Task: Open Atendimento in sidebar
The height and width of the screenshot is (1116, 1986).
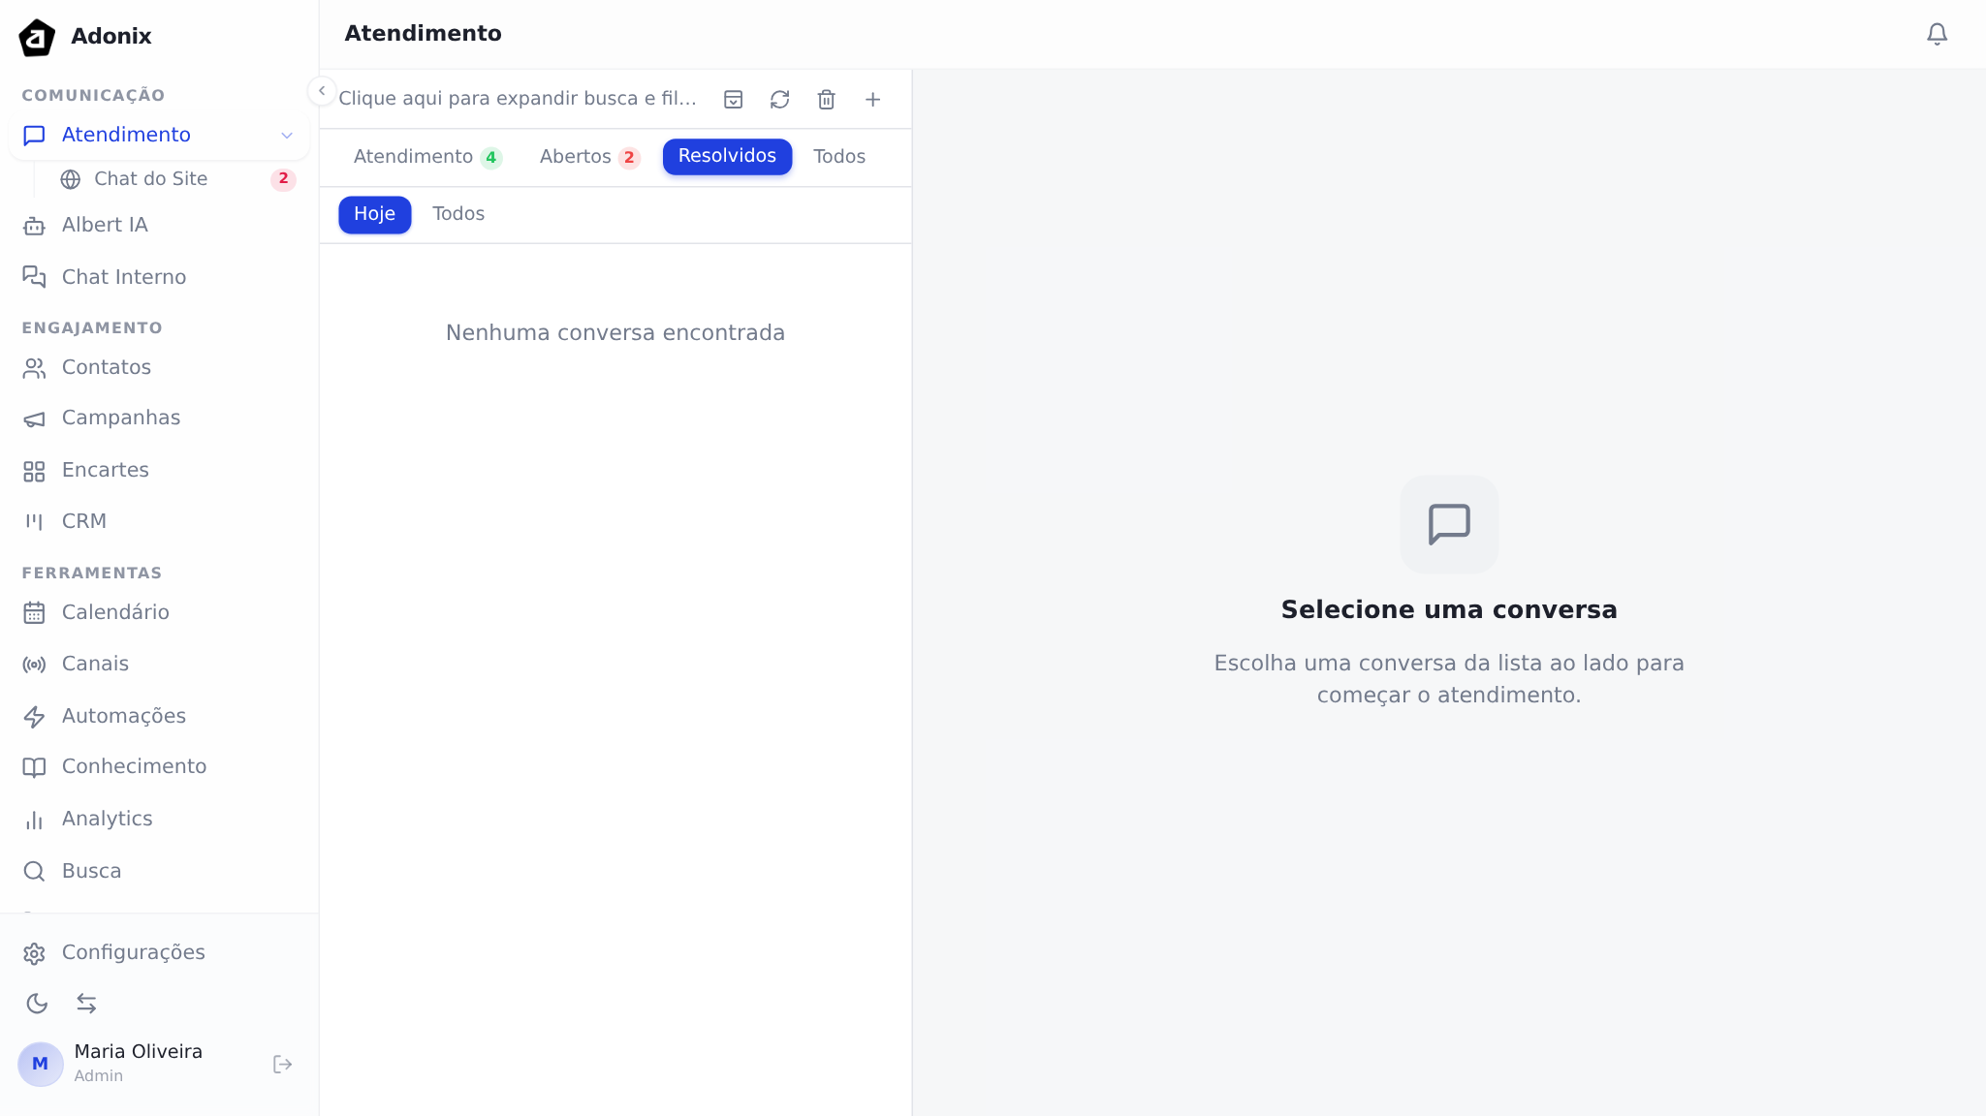Action: 159,135
